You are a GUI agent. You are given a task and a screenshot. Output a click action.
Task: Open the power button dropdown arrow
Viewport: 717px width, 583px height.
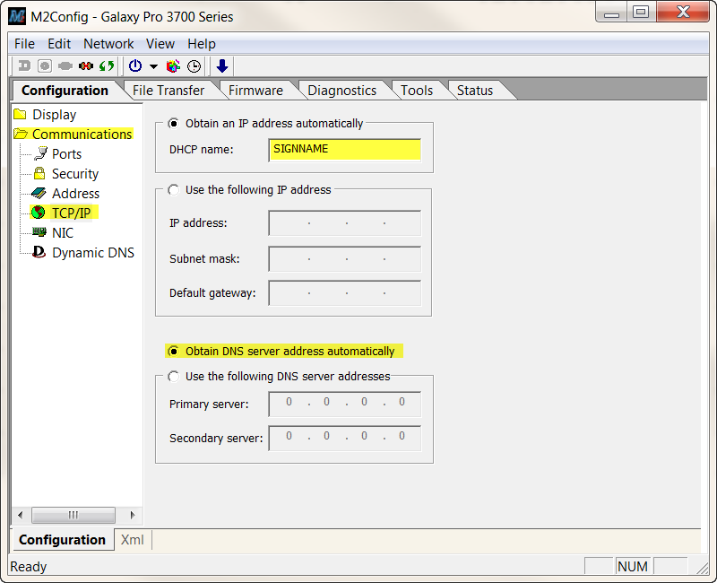point(153,66)
